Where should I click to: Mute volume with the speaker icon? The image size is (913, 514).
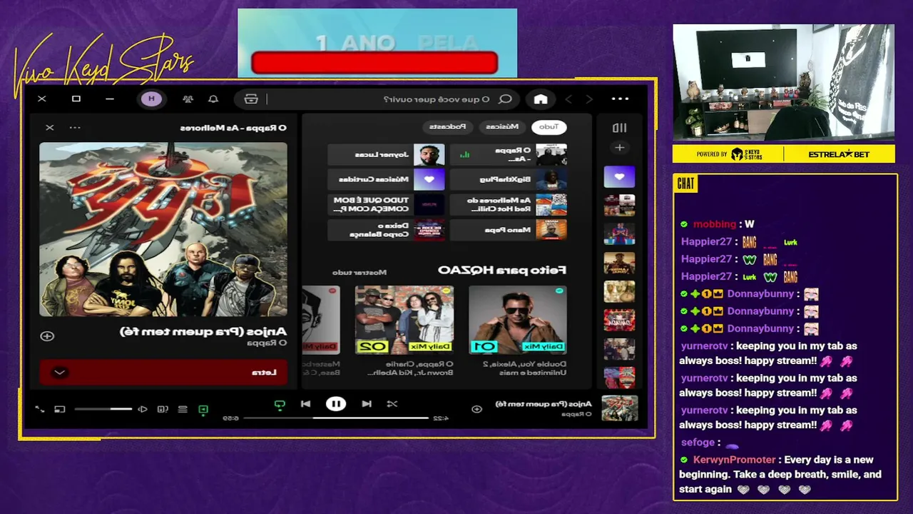[143, 409]
